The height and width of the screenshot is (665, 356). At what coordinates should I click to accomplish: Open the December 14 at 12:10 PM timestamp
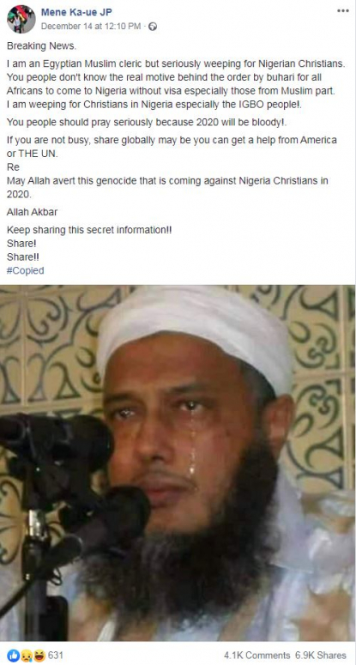coord(91,27)
